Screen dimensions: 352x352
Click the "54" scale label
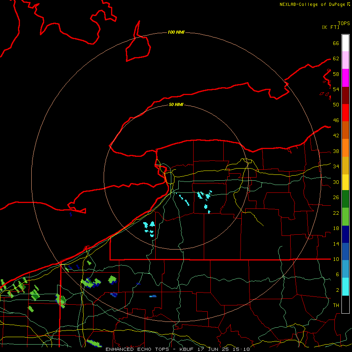pyautogui.click(x=336, y=89)
